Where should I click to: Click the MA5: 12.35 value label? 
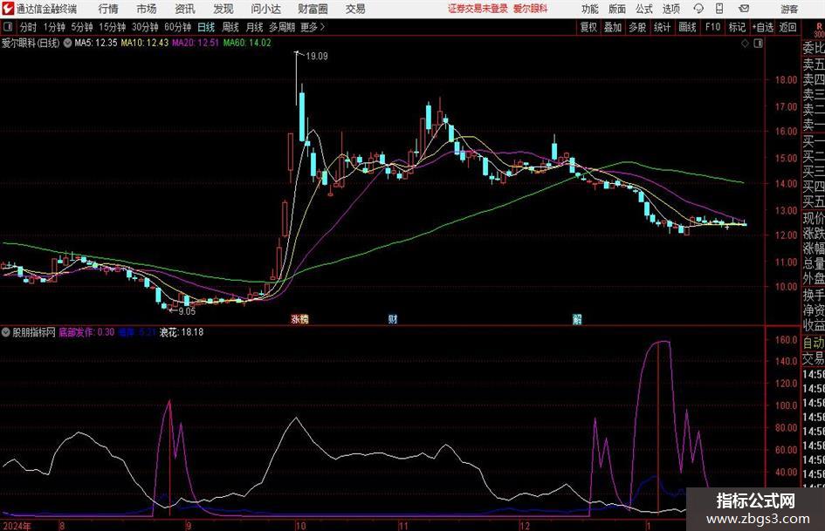96,43
